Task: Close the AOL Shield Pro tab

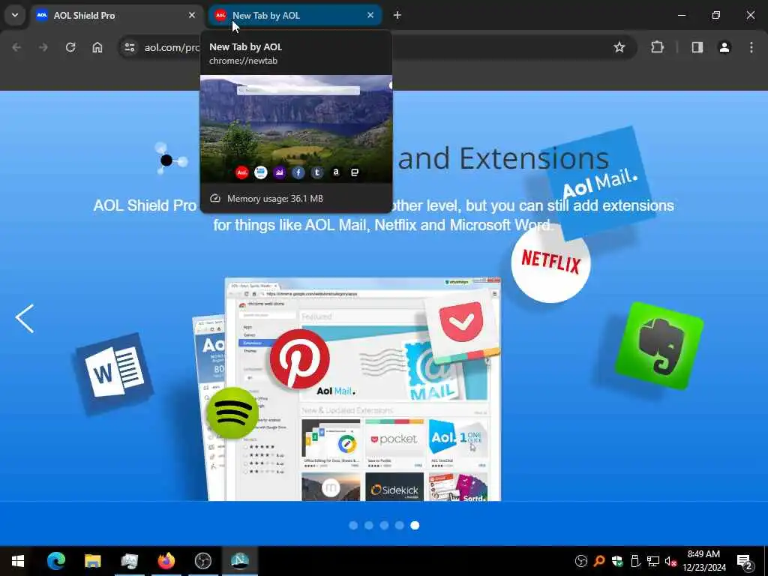Action: (191, 15)
